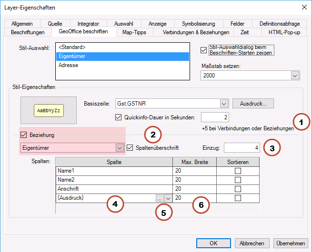Enable sorting for the Name1 column
Screen dimensions: 312x252
point(238,171)
